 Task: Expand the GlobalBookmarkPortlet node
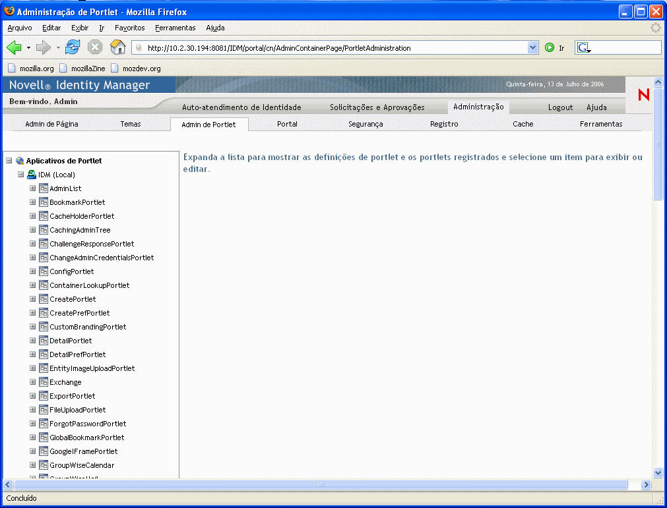(x=32, y=437)
